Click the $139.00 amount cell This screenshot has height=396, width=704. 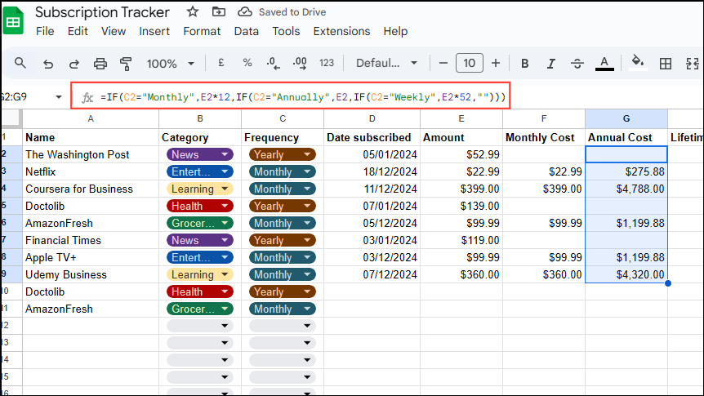point(461,206)
